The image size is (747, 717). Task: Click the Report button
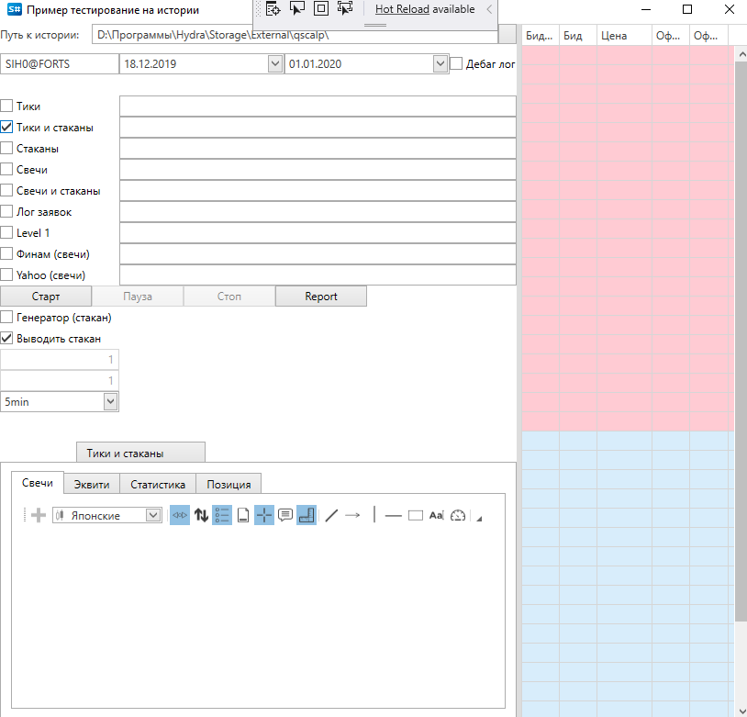pyautogui.click(x=321, y=297)
